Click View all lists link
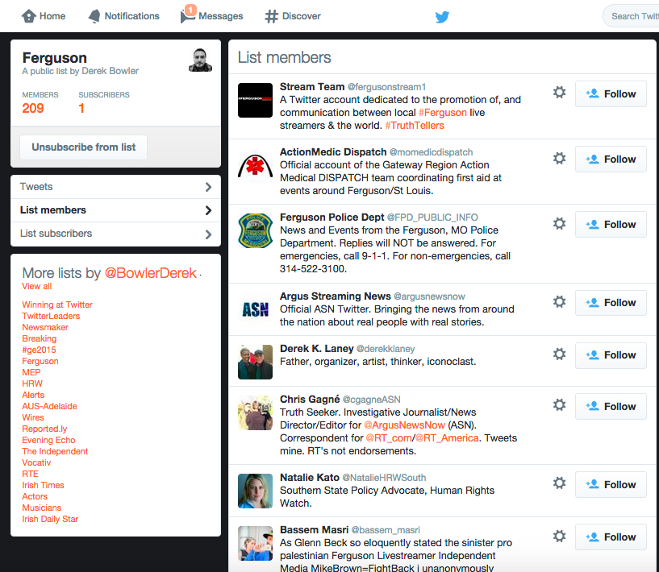This screenshot has width=659, height=572. (37, 286)
